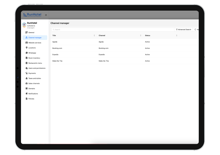Open the General settings menu item
The height and width of the screenshot is (155, 220).
pyautogui.click(x=35, y=32)
